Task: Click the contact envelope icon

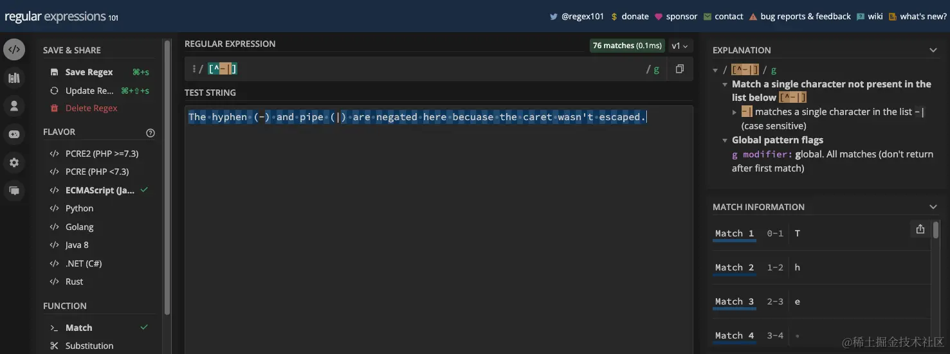Action: 708,17
